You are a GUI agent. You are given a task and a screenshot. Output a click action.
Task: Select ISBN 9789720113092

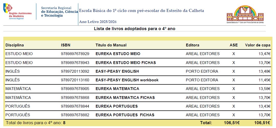(75, 71)
